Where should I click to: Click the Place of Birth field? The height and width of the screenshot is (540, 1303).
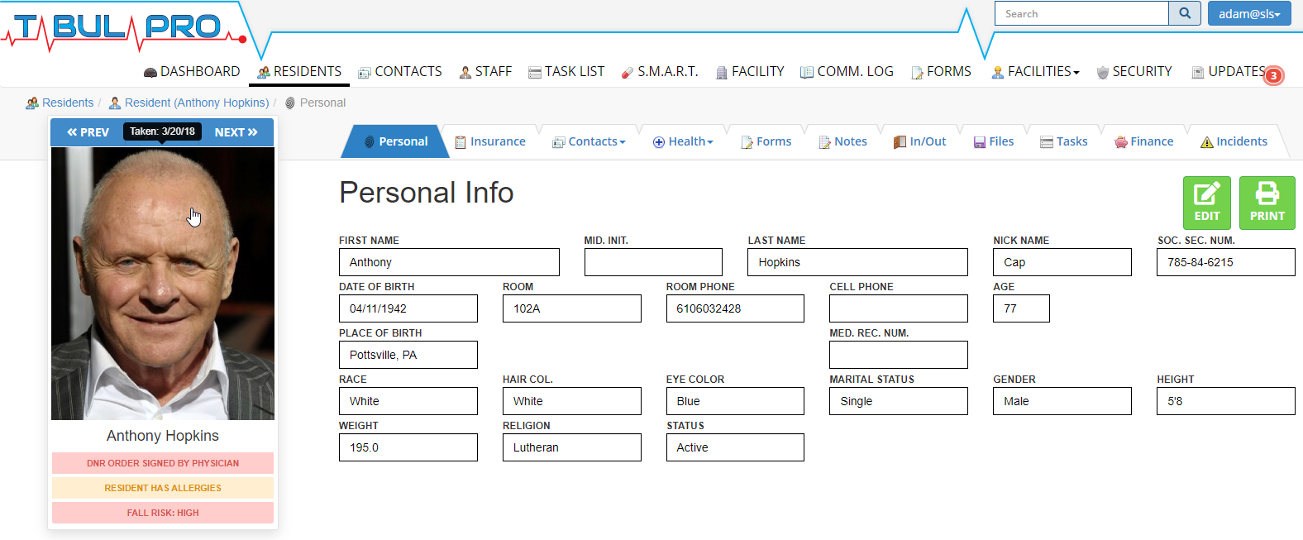408,355
